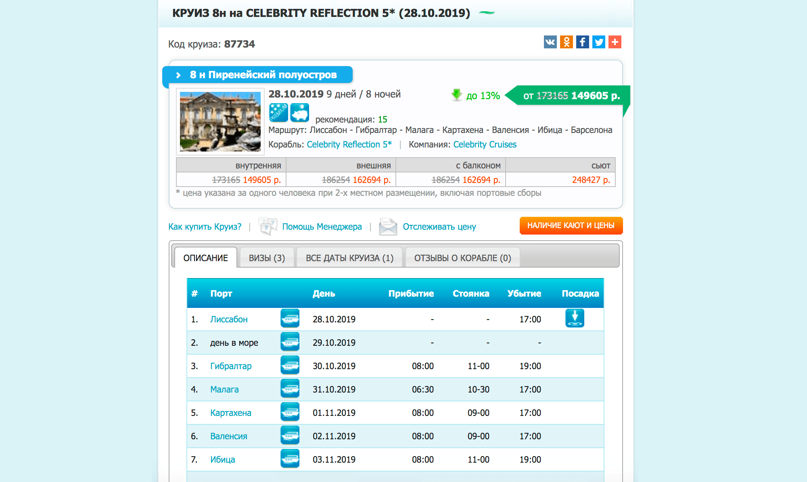807x482 pixels.
Task: Click внешняя cabin price 162694 р.
Action: 372,180
